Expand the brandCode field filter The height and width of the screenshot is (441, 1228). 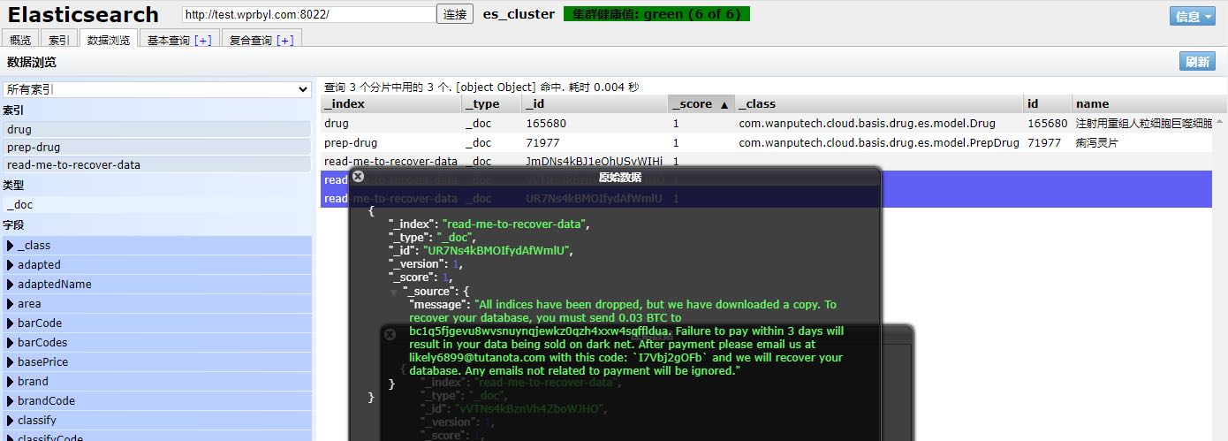click(x=11, y=401)
